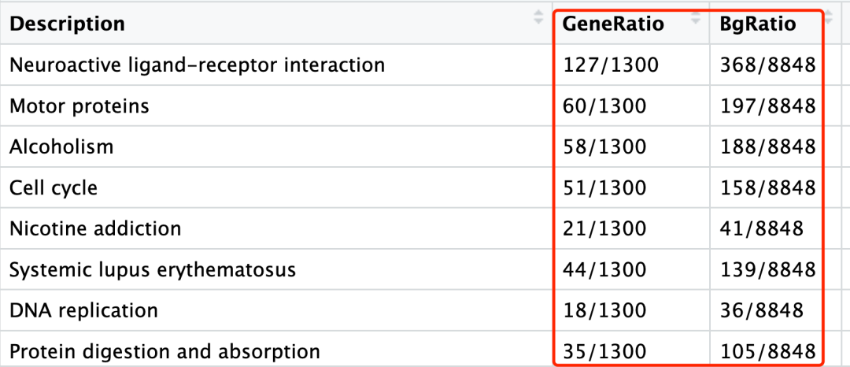Select BgRatio value 368/8848
The height and width of the screenshot is (367, 850).
767,65
